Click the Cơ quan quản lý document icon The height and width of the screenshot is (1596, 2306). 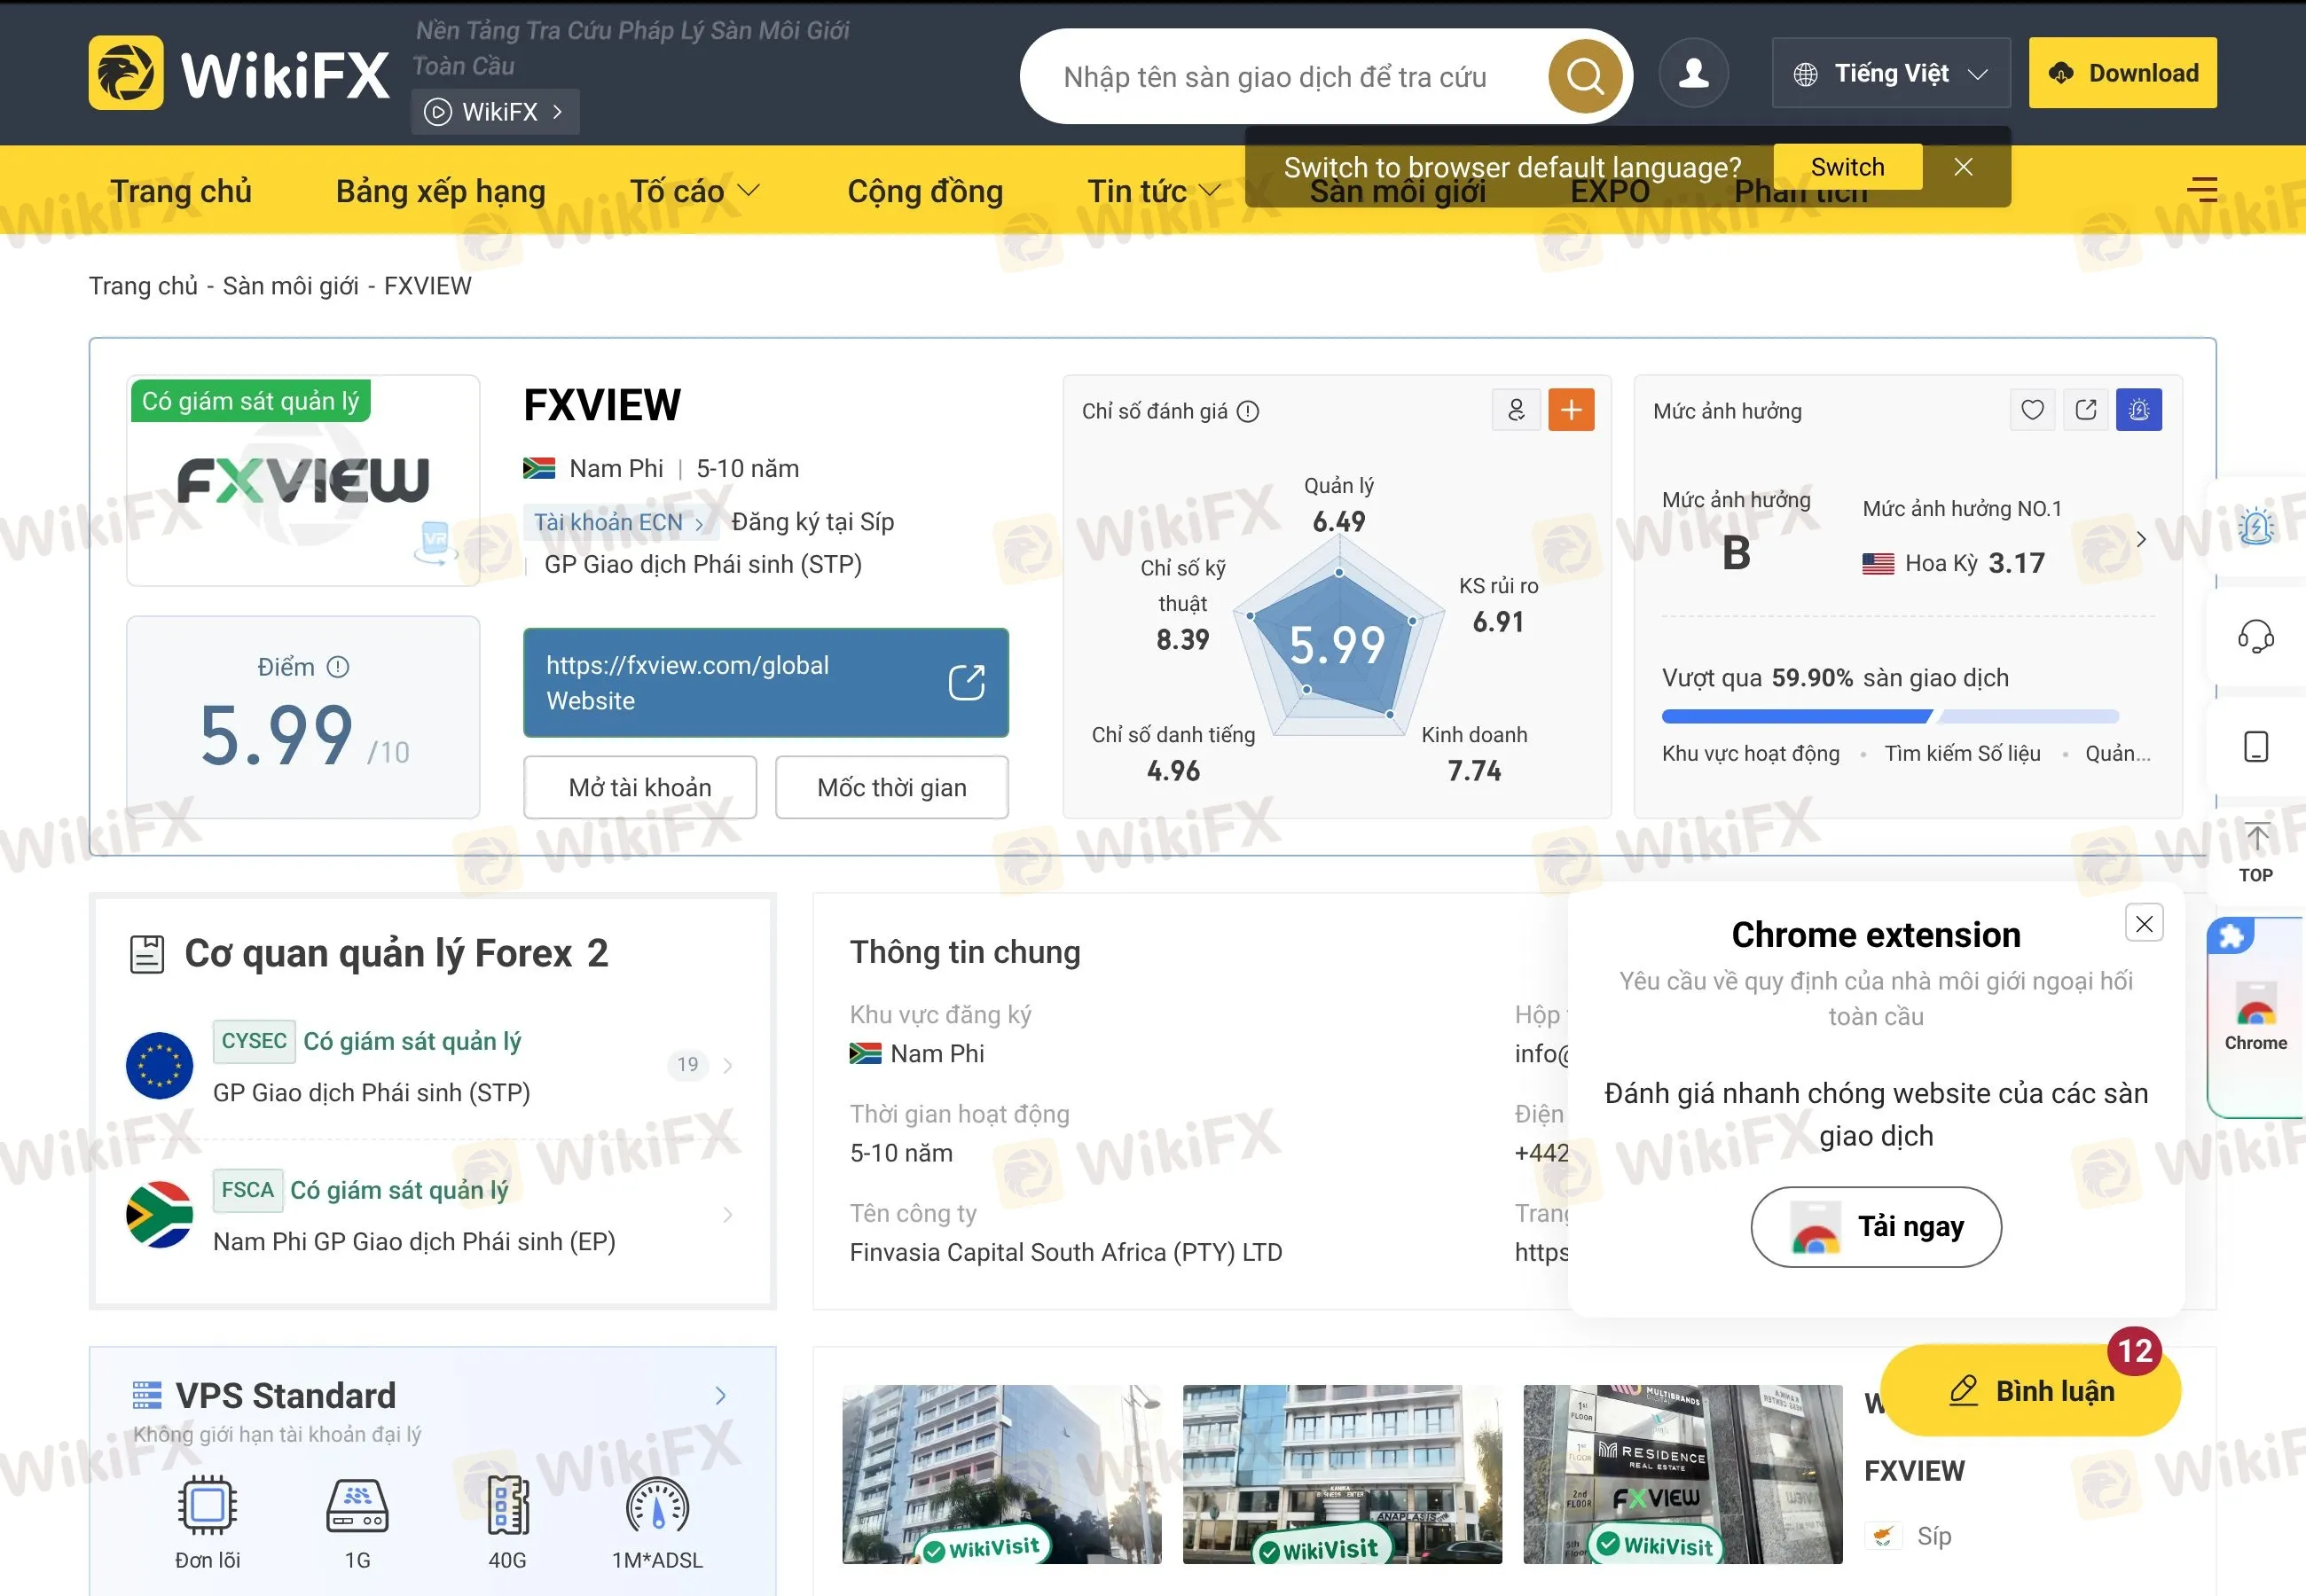(147, 954)
